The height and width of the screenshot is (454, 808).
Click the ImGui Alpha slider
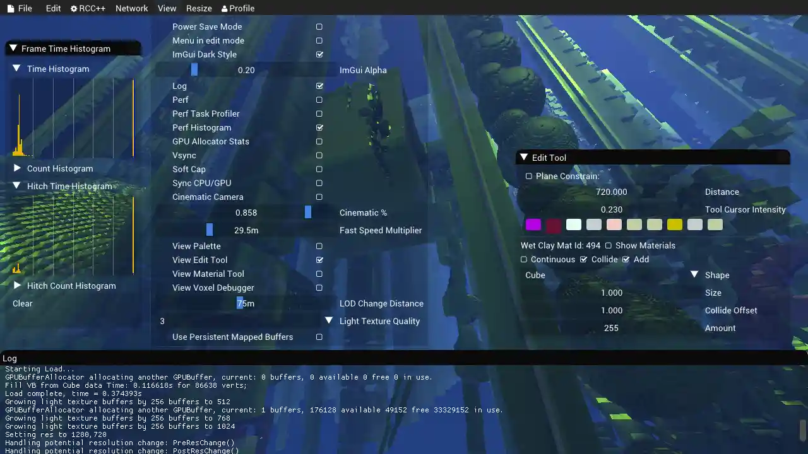(x=246, y=70)
